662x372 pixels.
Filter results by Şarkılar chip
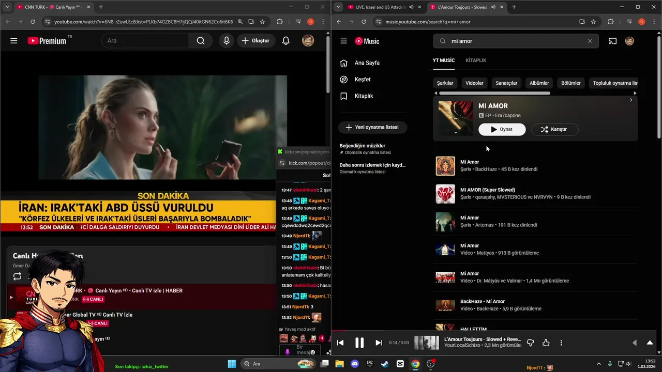click(x=445, y=83)
